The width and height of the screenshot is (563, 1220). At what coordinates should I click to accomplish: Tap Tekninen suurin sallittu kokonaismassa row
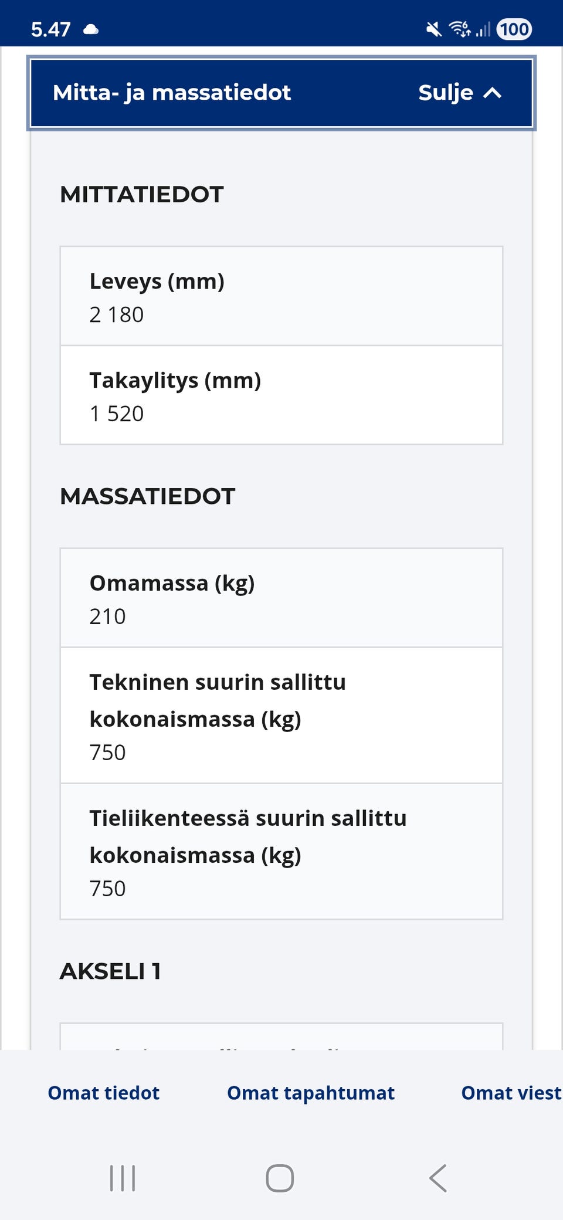[x=281, y=716]
